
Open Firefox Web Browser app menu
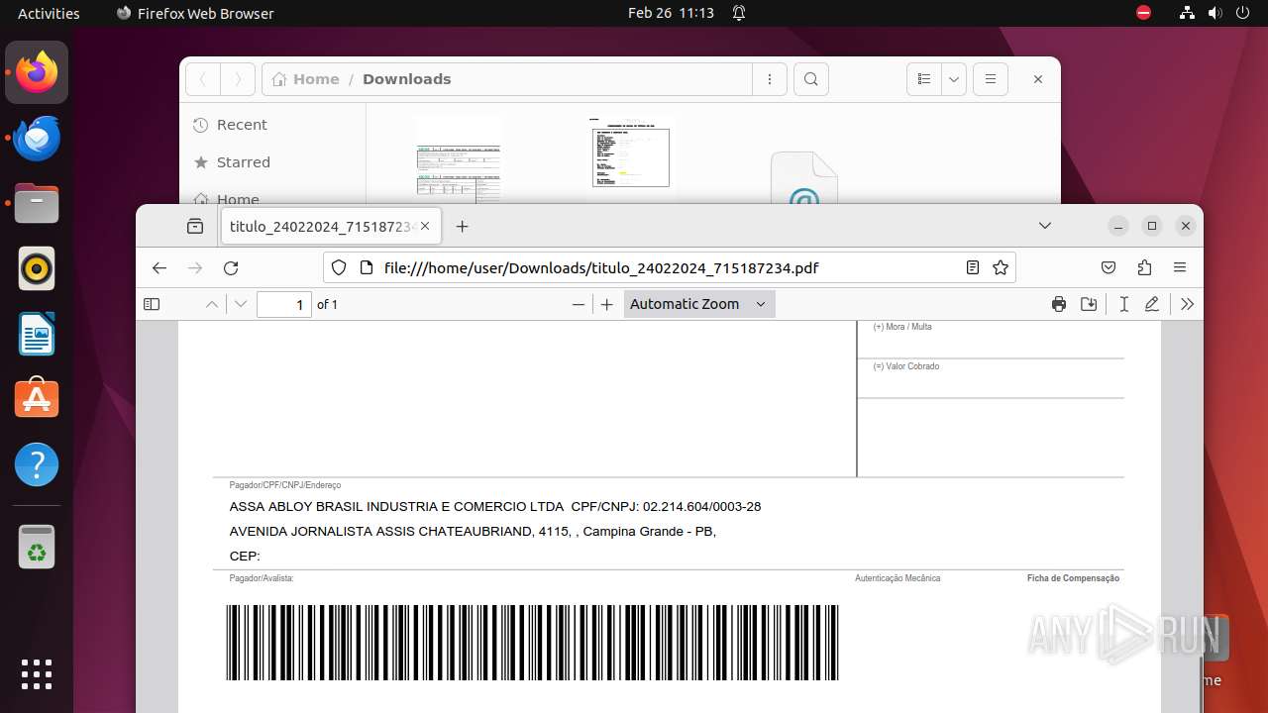tap(195, 13)
